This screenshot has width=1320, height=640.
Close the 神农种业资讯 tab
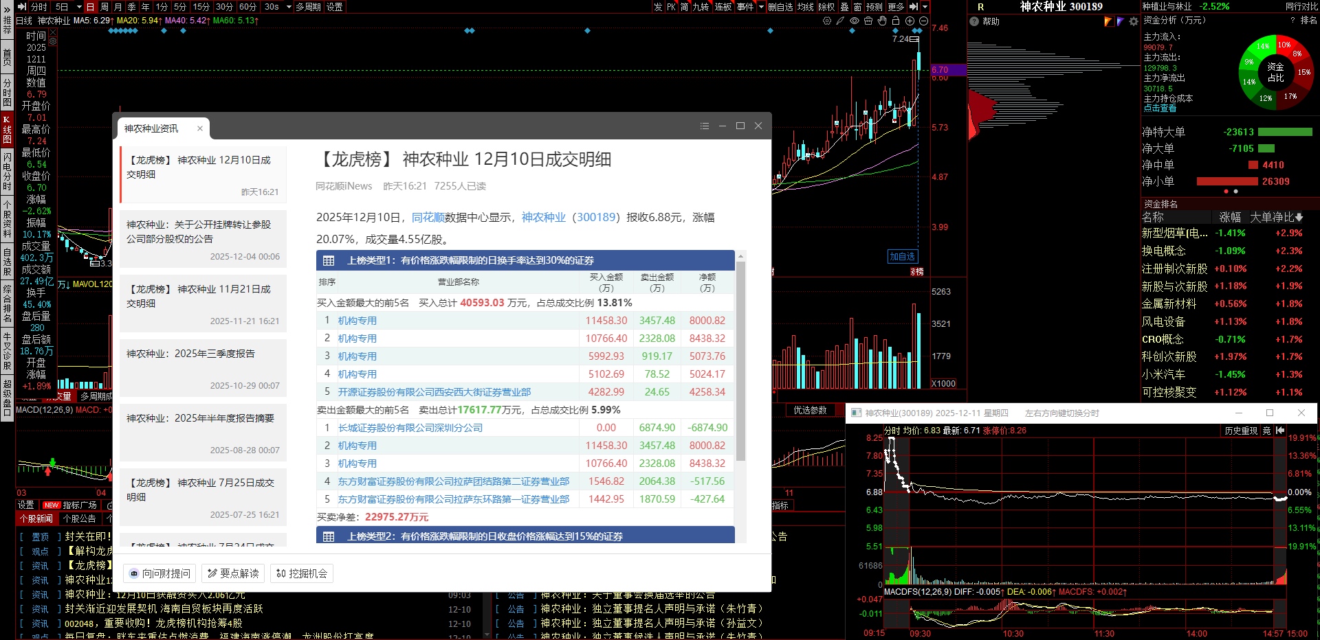(x=200, y=128)
